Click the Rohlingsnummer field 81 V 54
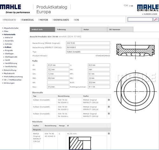Viewport: 159px width, 150px height. (99, 87)
